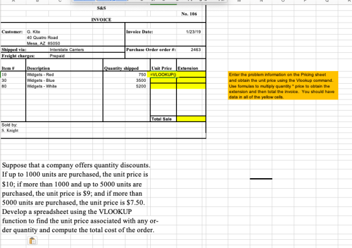This screenshot has height=248, width=352.
Task: Click the 'Total Sale' label cell
Action: pos(162,119)
